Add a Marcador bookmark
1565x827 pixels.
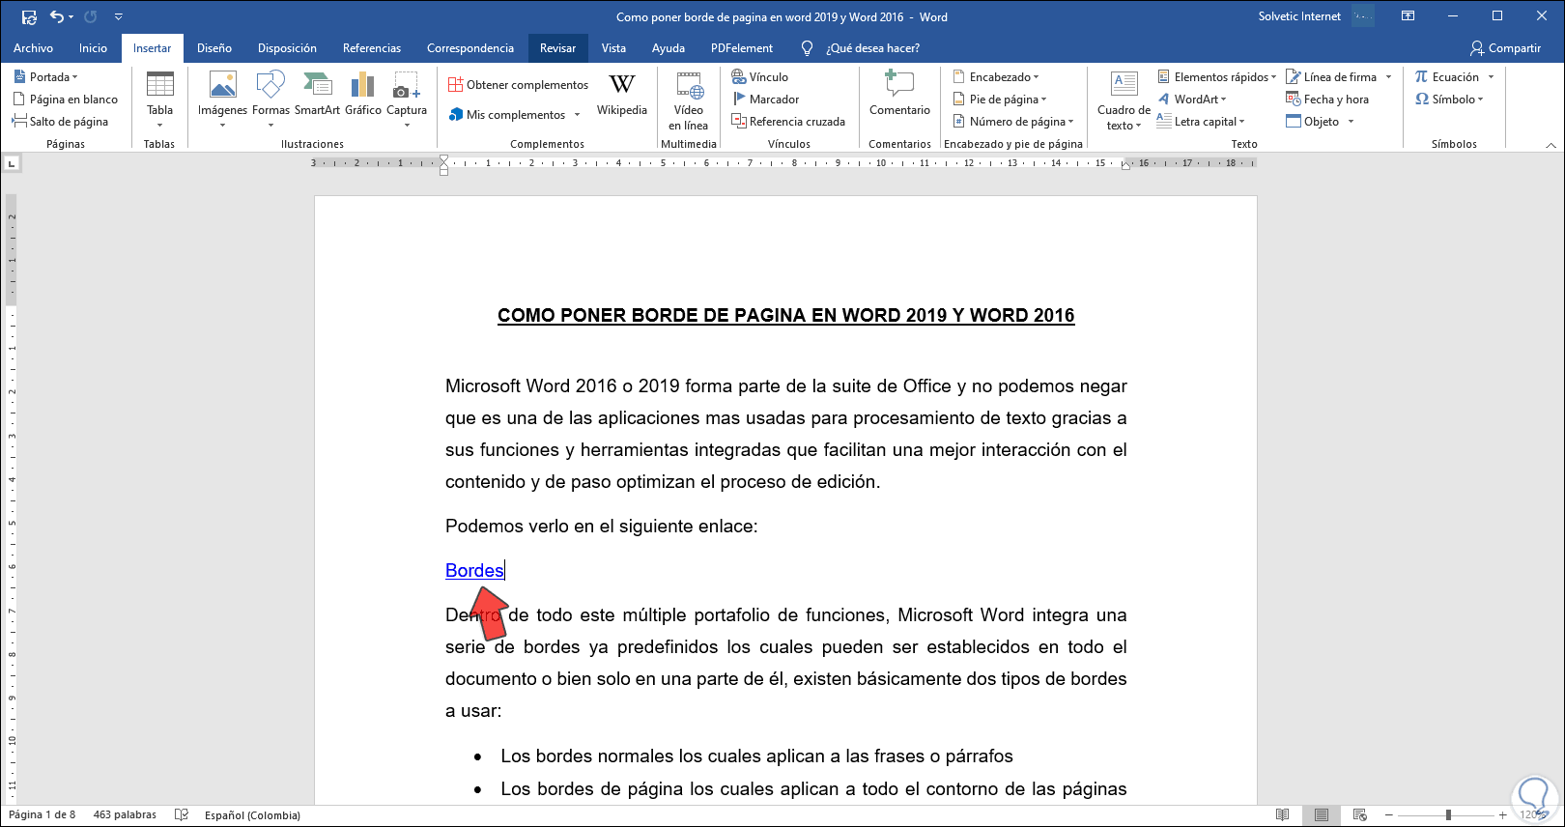pyautogui.click(x=766, y=100)
